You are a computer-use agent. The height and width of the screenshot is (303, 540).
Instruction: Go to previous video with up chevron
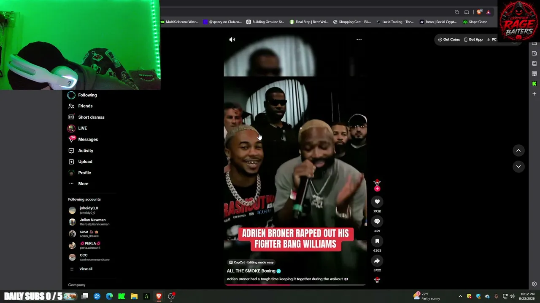click(x=518, y=151)
